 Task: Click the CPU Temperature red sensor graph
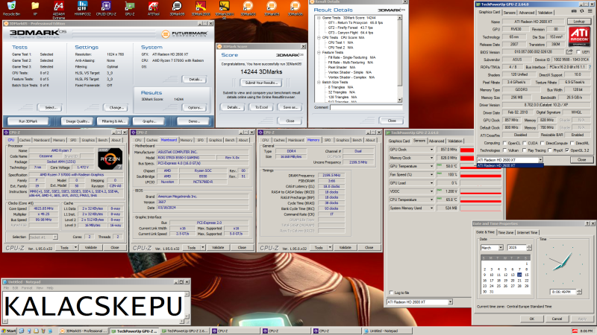[481, 200]
